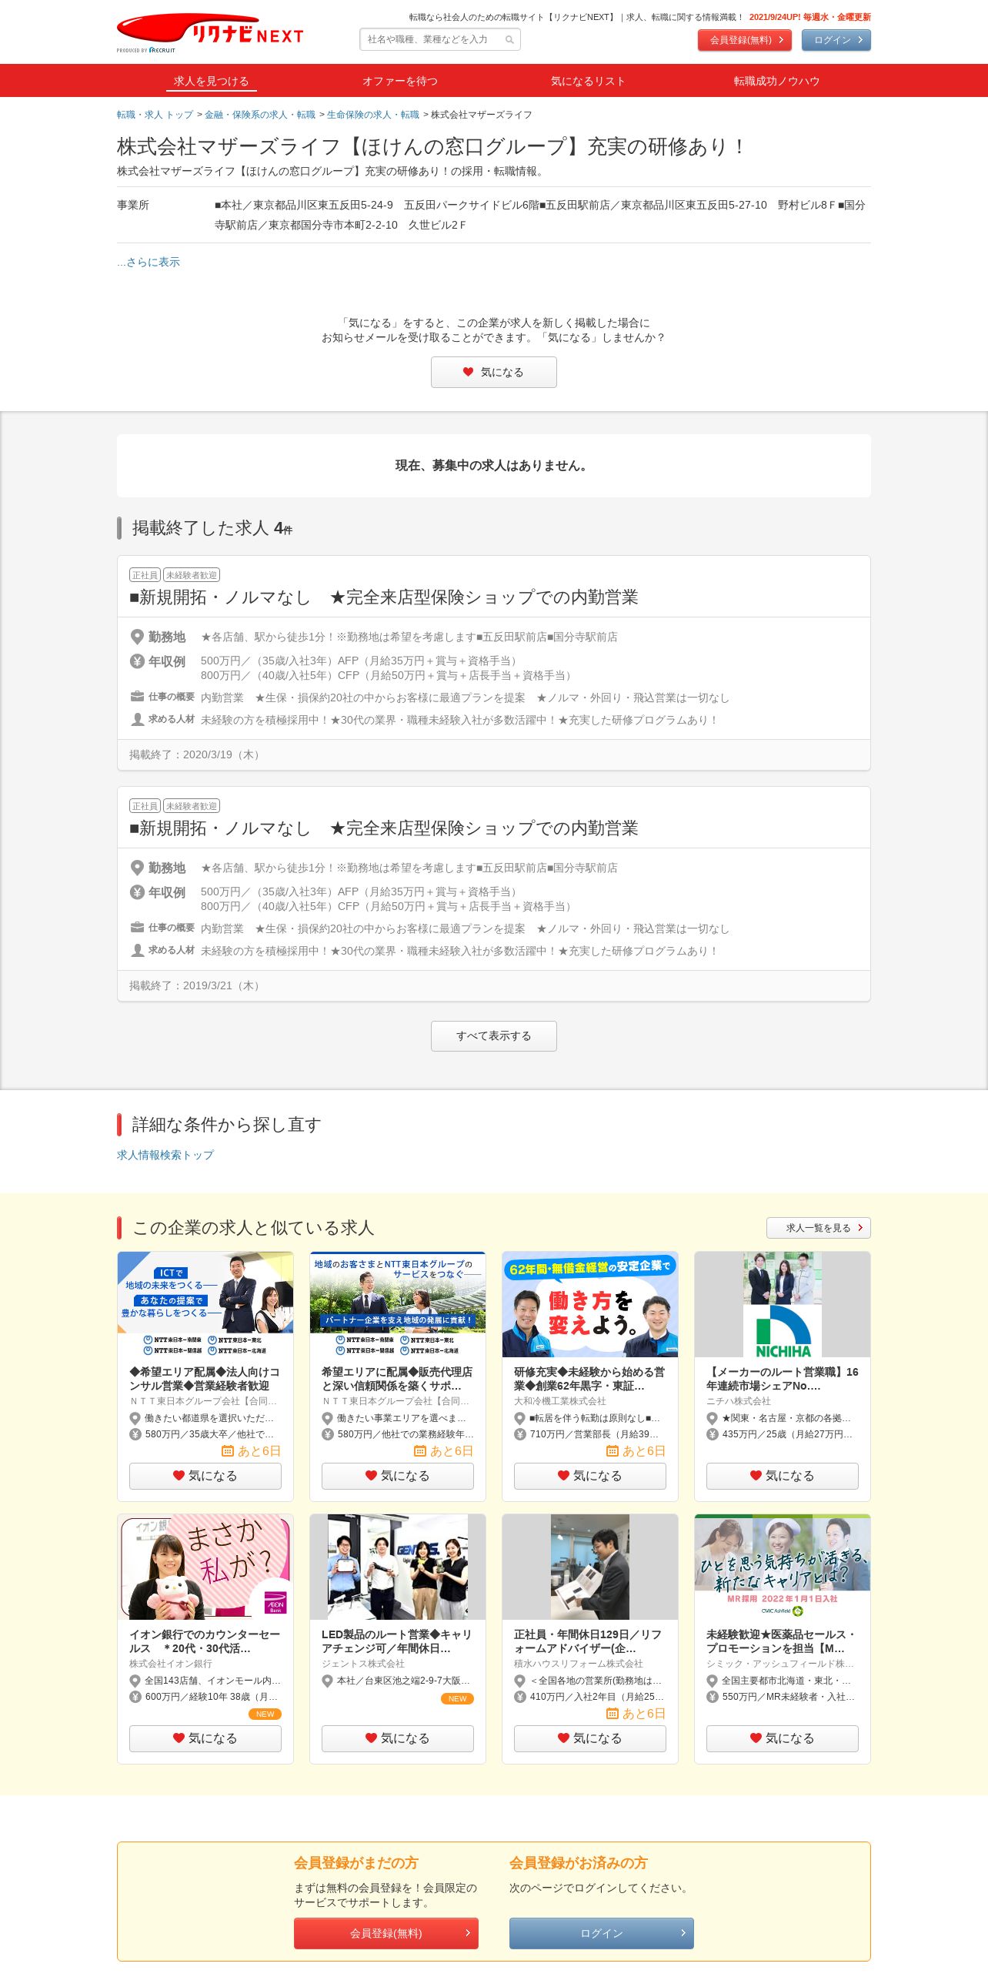Open イオン銀行でのカウンターセールス job title
988x1977 pixels.
click(205, 1641)
